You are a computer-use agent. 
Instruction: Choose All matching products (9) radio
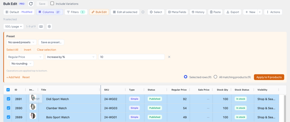tap(215, 77)
